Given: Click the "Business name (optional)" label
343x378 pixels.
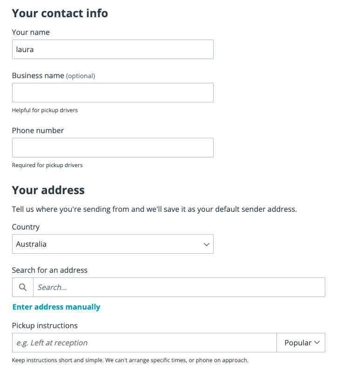Looking at the screenshot, I should tap(54, 76).
